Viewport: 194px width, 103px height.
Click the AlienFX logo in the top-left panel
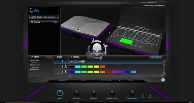pyautogui.click(x=34, y=11)
